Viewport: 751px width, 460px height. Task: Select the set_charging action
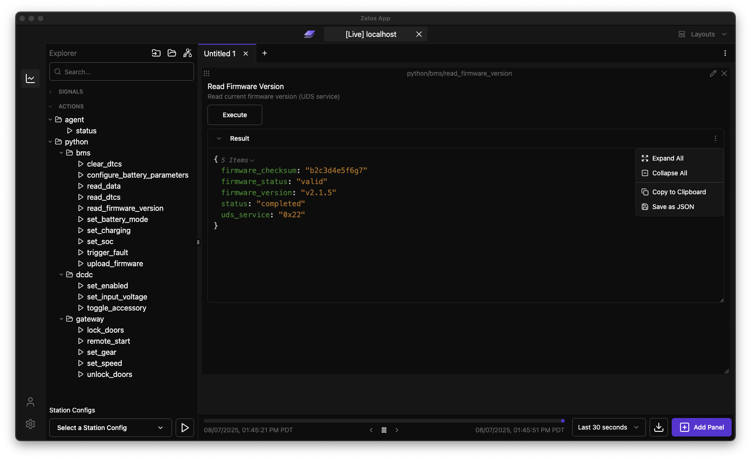(109, 230)
